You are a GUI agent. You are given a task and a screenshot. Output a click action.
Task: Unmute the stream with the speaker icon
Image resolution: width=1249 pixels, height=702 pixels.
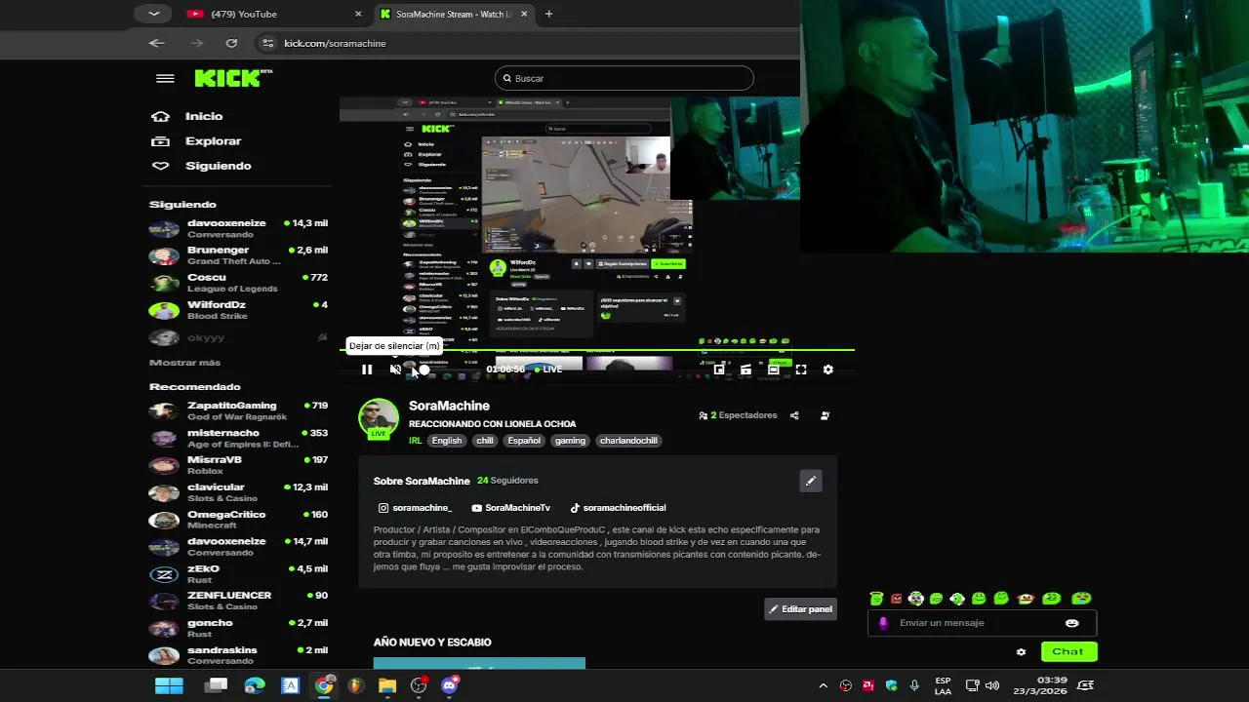coord(395,370)
